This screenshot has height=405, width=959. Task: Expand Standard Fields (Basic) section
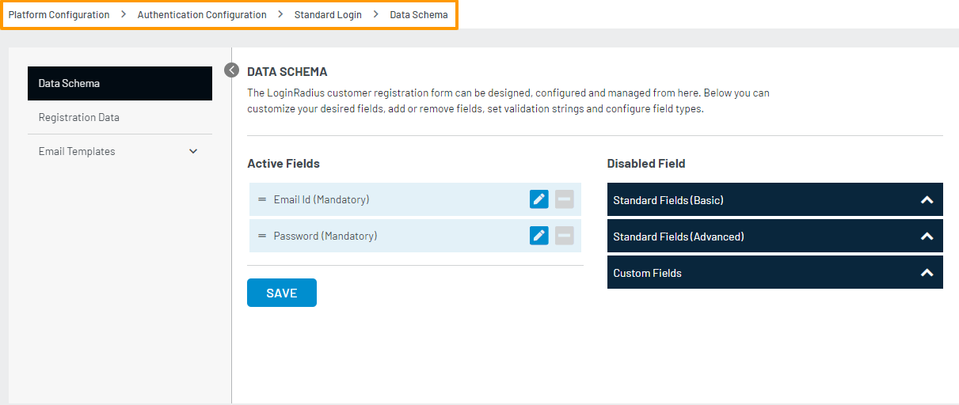927,200
